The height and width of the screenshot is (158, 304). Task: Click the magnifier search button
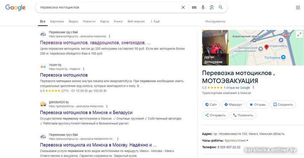221,7
